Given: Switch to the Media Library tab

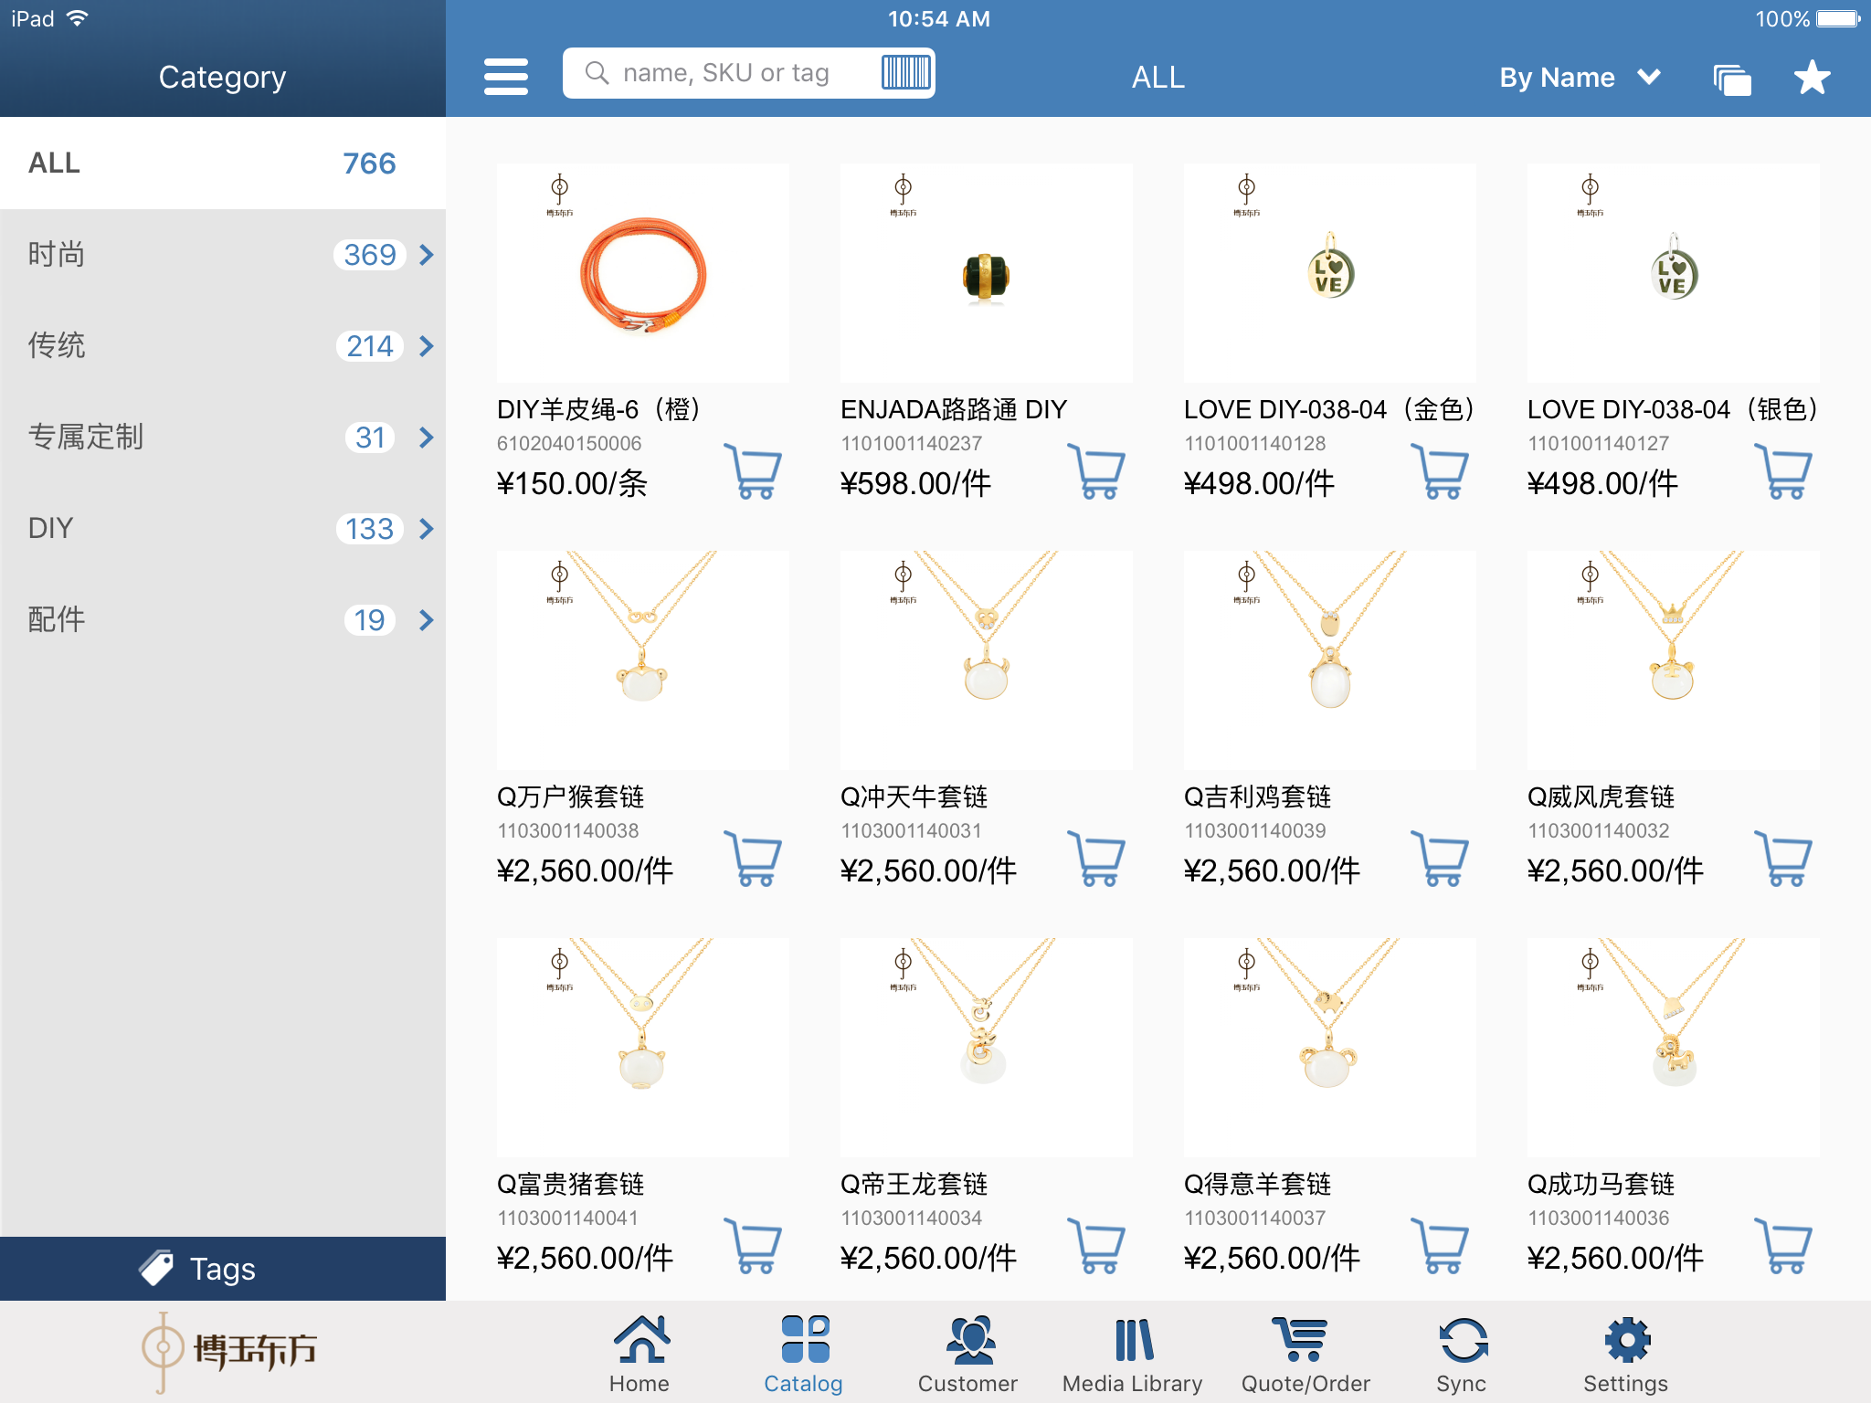Looking at the screenshot, I should (1132, 1355).
